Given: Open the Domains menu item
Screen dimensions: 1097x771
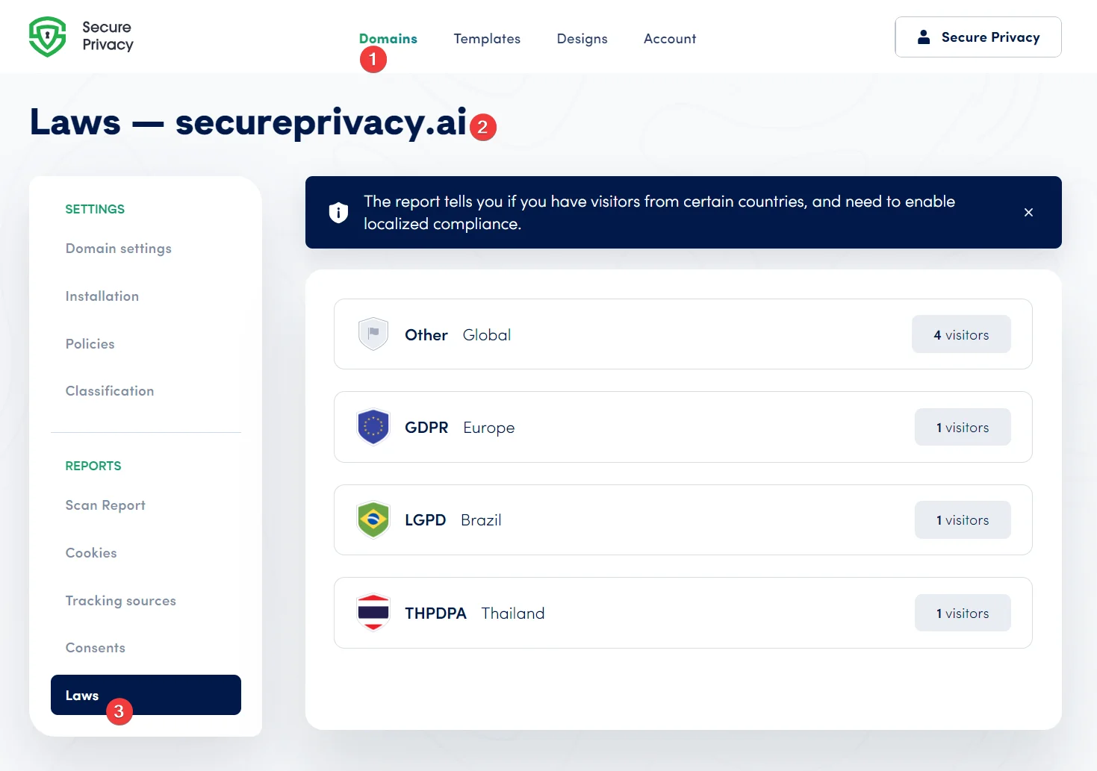Looking at the screenshot, I should (388, 38).
